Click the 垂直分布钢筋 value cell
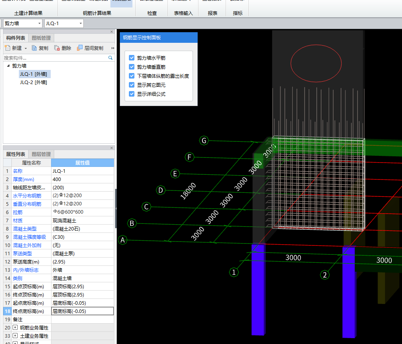The height and width of the screenshot is (344, 402). point(83,204)
